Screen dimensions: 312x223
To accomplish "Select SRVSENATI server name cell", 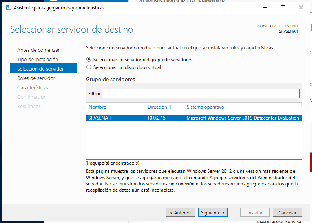I will coord(100,118).
